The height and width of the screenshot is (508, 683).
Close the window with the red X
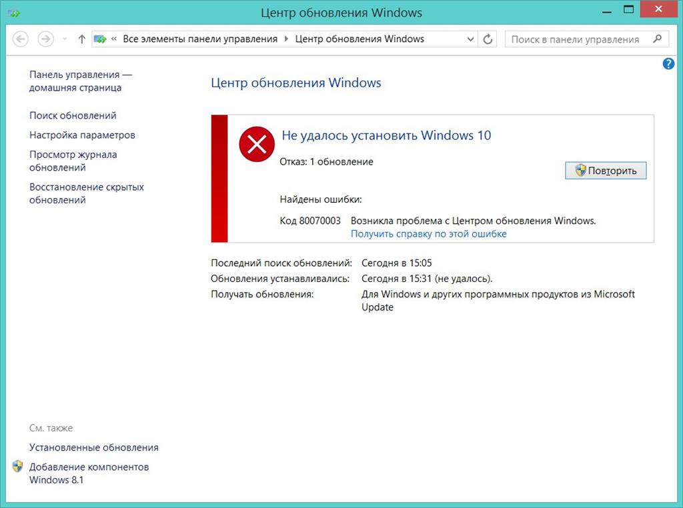pyautogui.click(x=658, y=9)
